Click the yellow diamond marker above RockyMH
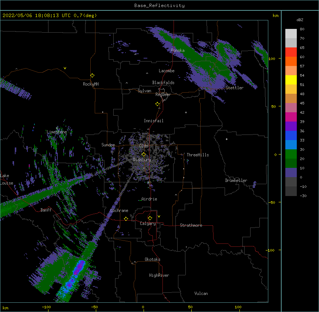 click(92, 75)
